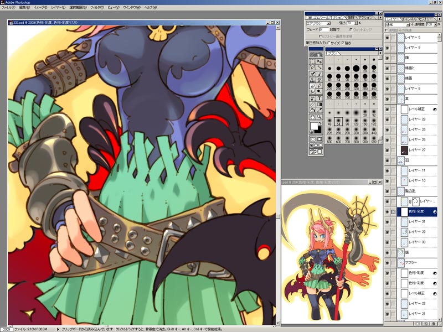Open イメージ menu
Viewport: 443px width, 332px height.
tap(40, 8)
